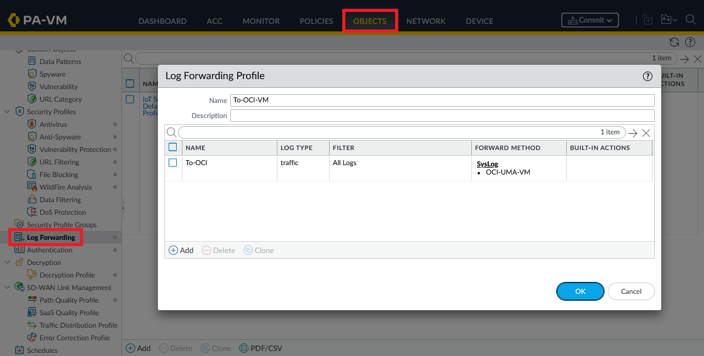704x356 pixels.
Task: Apply dialog filter with the arrow icon
Action: click(633, 133)
